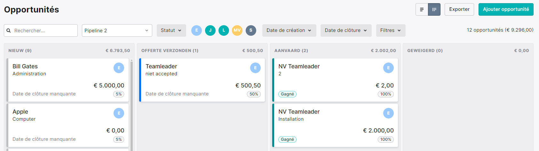Open the Pipeline 2 dropdown
The height and width of the screenshot is (151, 539).
[x=117, y=31]
